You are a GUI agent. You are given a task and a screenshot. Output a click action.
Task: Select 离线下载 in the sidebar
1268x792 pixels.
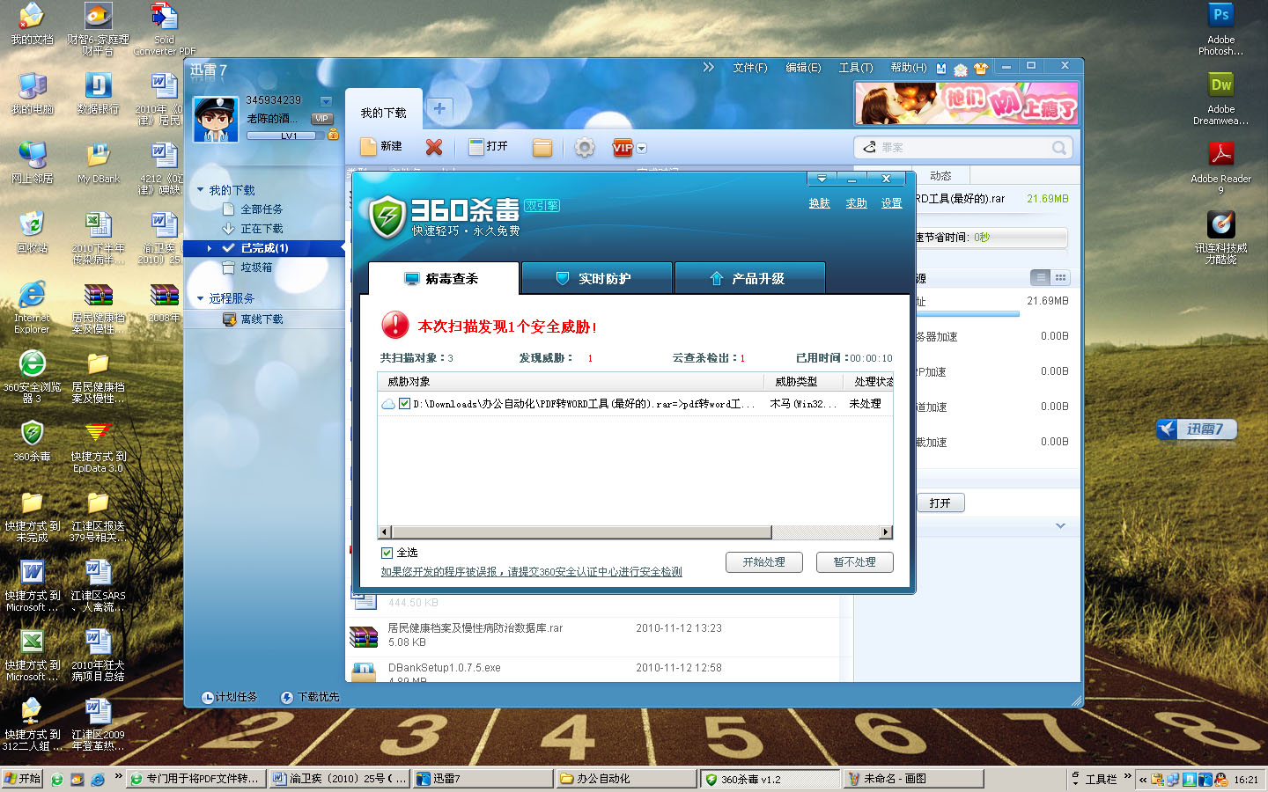[x=262, y=319]
